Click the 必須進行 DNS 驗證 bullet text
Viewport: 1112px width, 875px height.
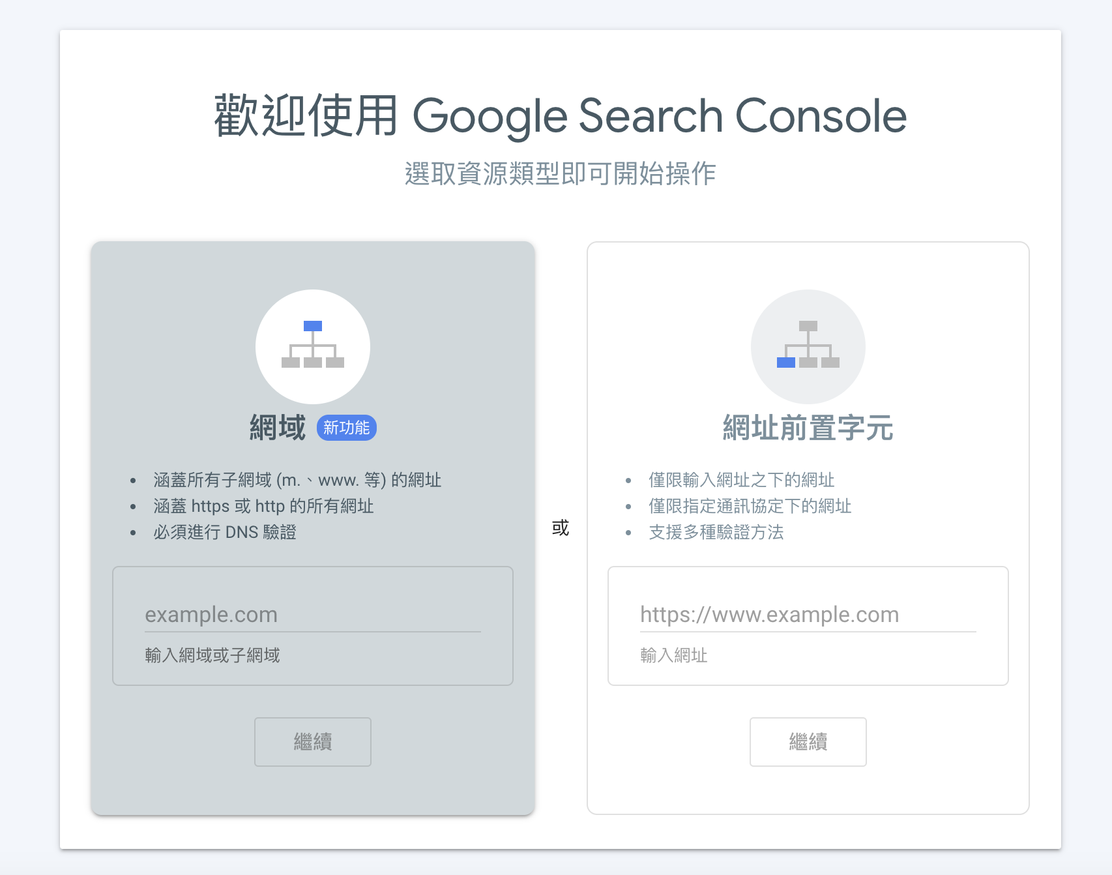[x=225, y=533]
